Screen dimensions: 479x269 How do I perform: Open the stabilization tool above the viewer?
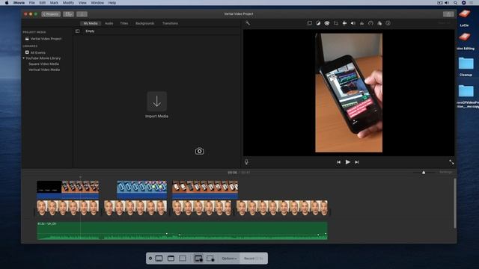pyautogui.click(x=344, y=23)
